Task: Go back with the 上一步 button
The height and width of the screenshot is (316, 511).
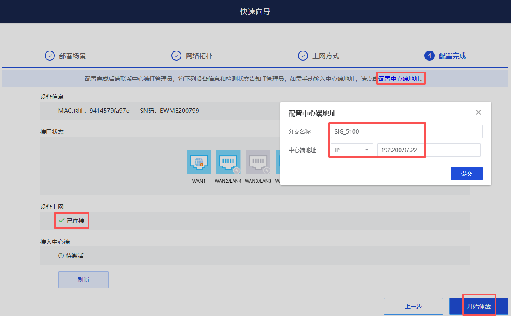Action: point(413,306)
